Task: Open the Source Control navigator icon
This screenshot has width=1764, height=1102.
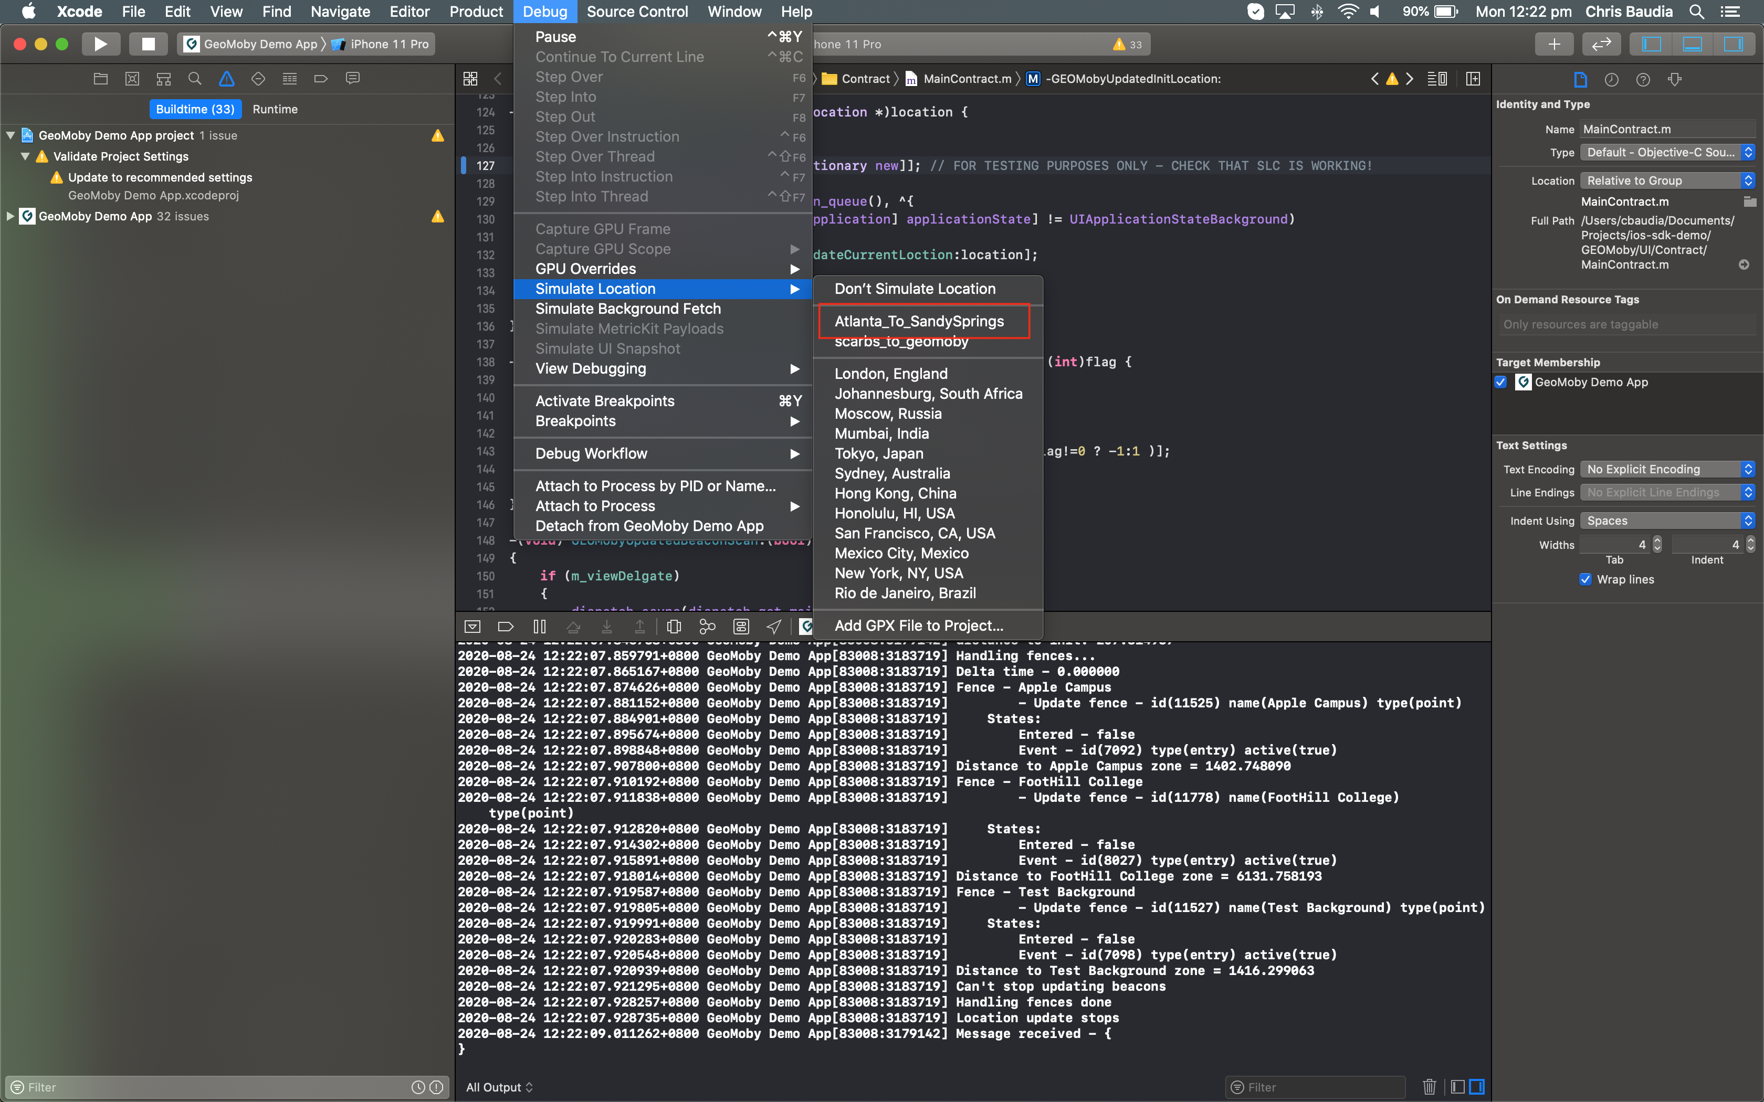Action: [x=132, y=79]
